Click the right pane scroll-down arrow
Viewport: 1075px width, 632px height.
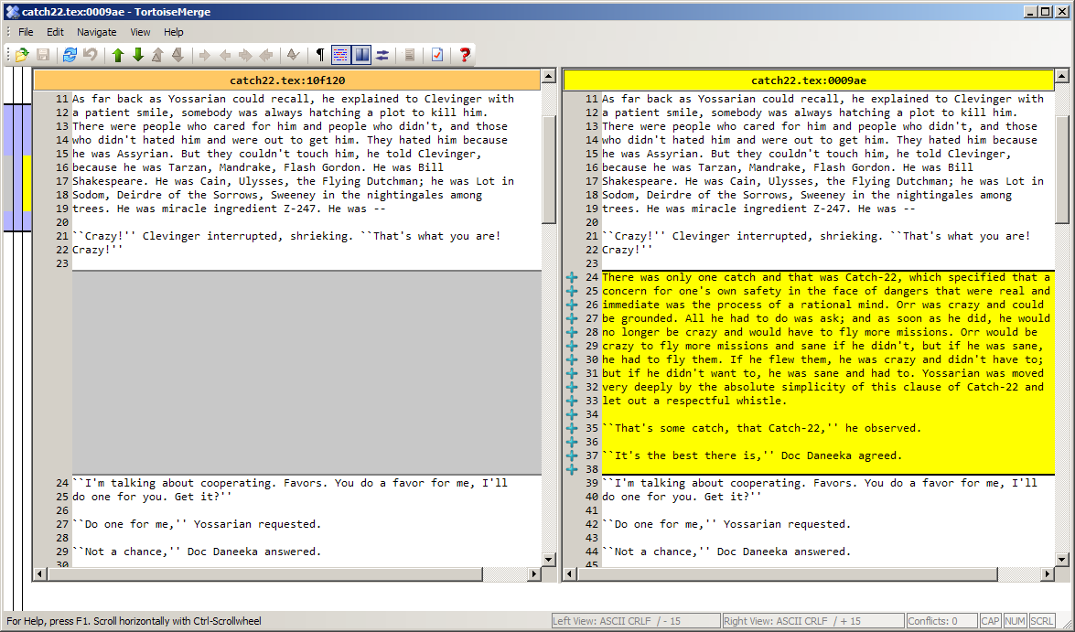(1062, 560)
